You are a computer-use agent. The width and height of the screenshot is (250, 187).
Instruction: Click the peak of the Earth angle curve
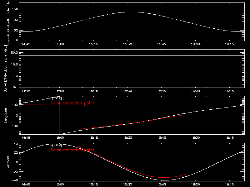coord(132,12)
